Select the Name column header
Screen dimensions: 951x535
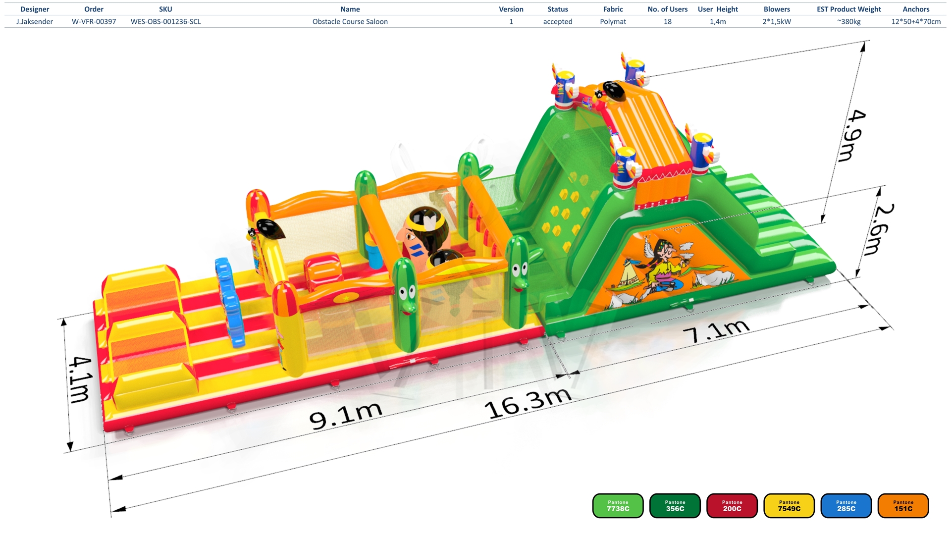(350, 9)
